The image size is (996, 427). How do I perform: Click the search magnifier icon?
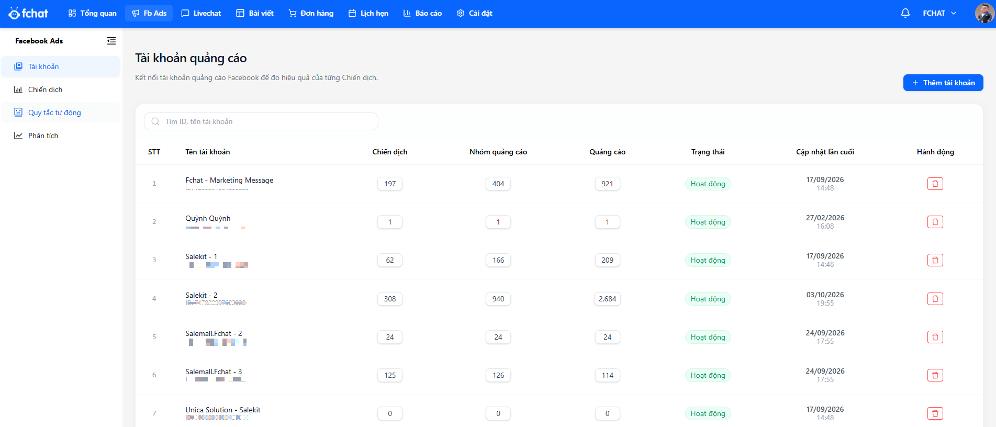point(155,121)
